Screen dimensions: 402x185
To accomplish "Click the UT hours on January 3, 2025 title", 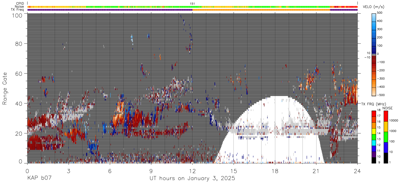I will tap(192, 178).
